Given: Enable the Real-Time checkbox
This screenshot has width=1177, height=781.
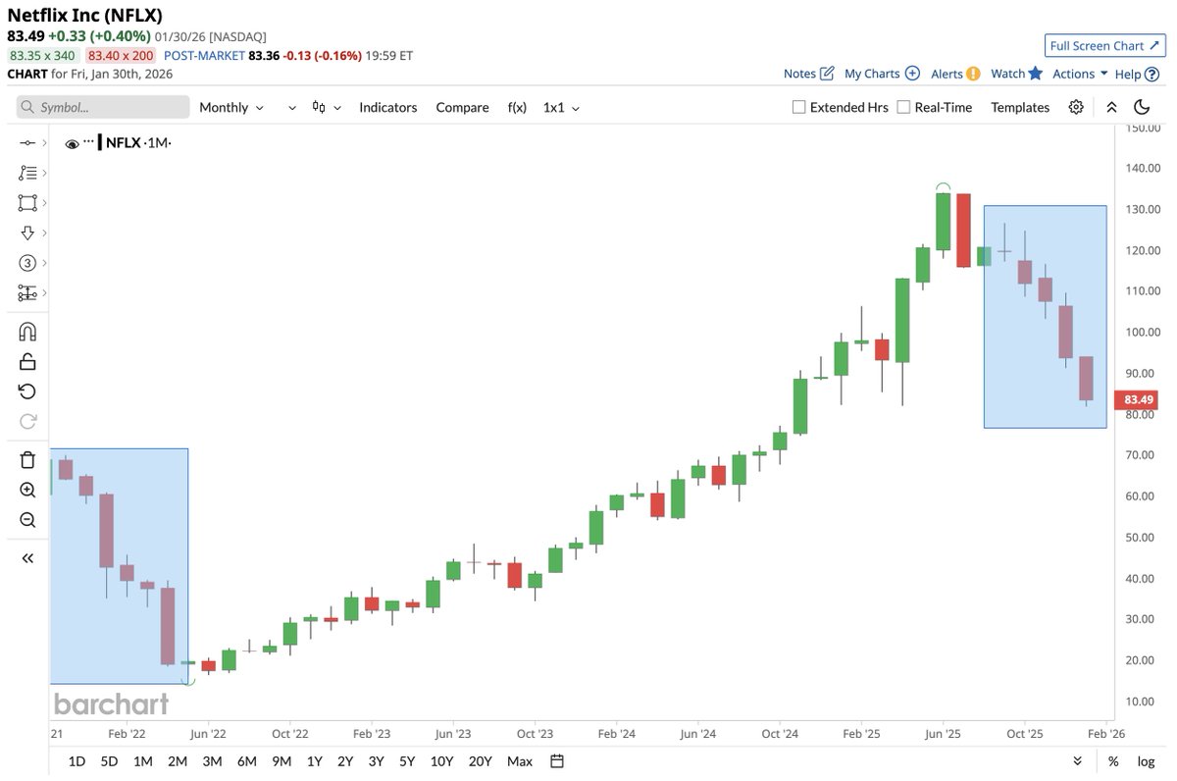Looking at the screenshot, I should (903, 107).
